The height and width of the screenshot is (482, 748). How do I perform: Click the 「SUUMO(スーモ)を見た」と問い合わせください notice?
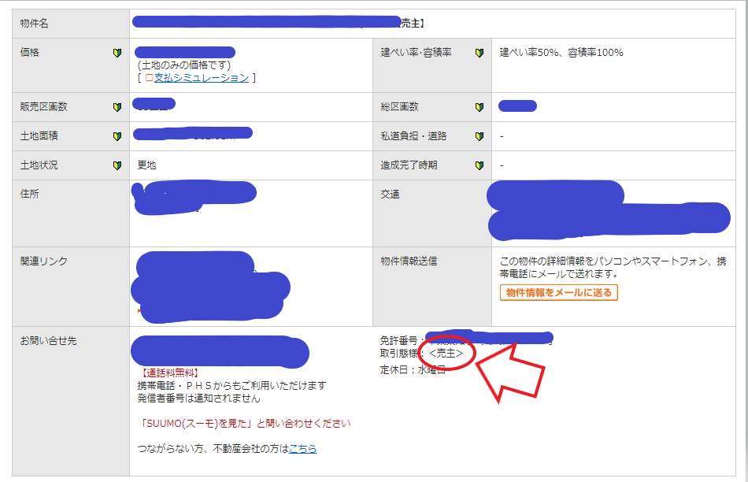(x=244, y=423)
